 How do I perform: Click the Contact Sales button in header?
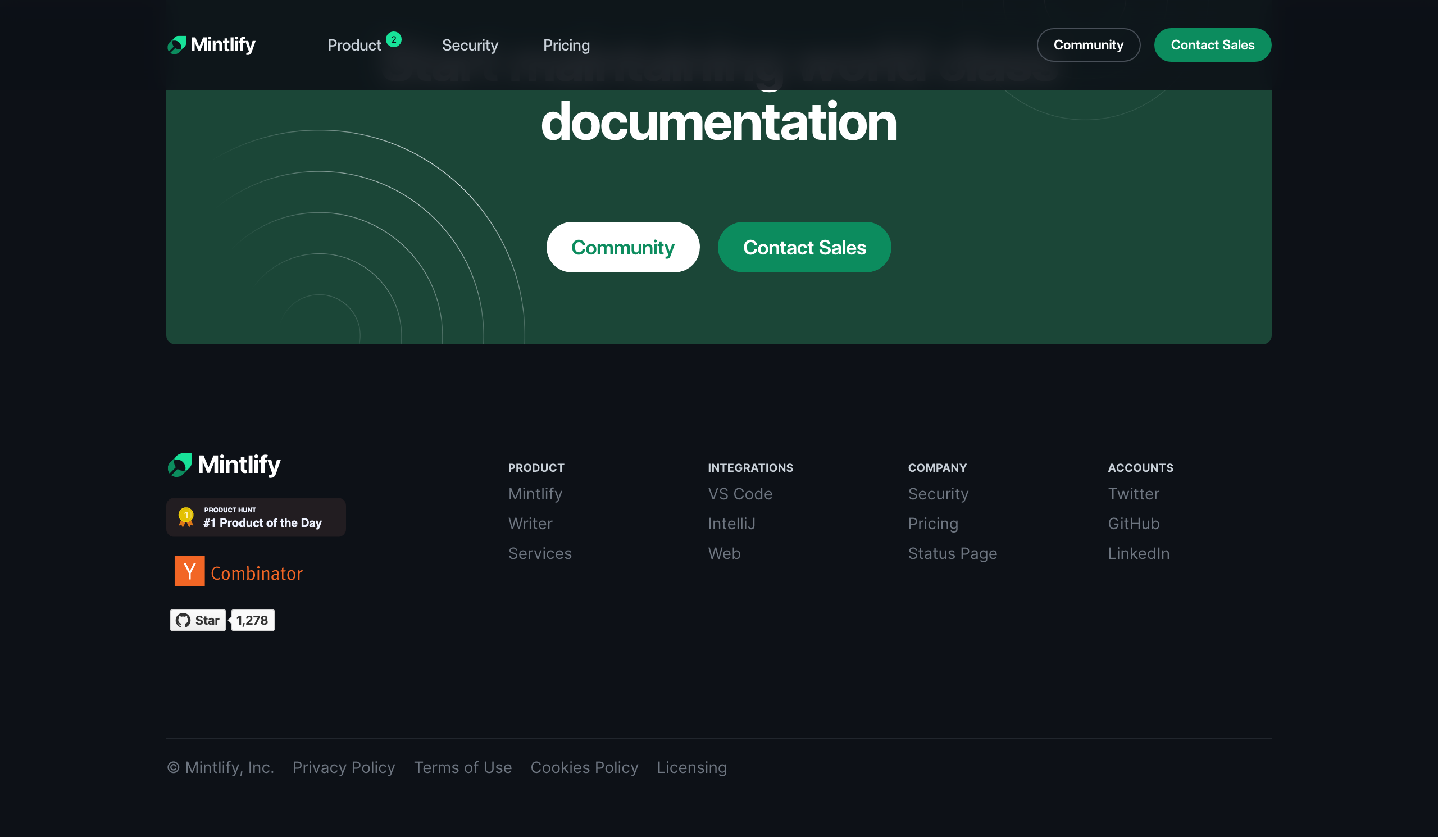[x=1212, y=44]
